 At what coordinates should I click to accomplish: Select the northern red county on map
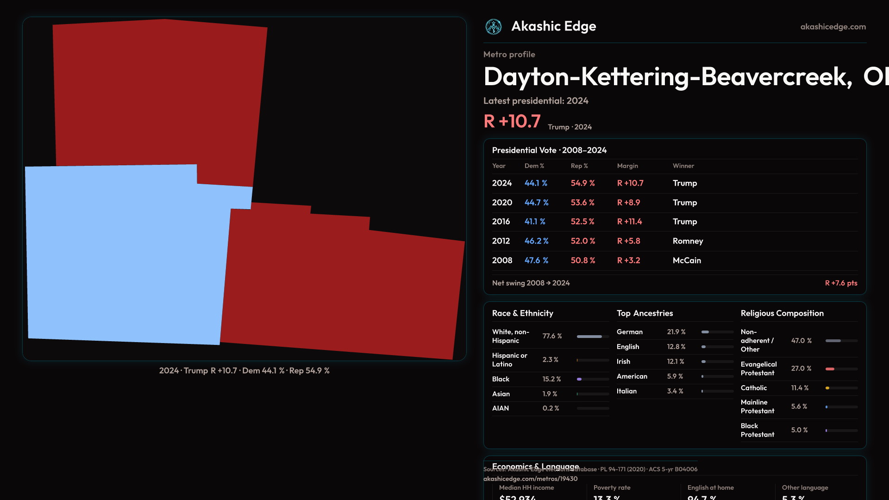[157, 93]
